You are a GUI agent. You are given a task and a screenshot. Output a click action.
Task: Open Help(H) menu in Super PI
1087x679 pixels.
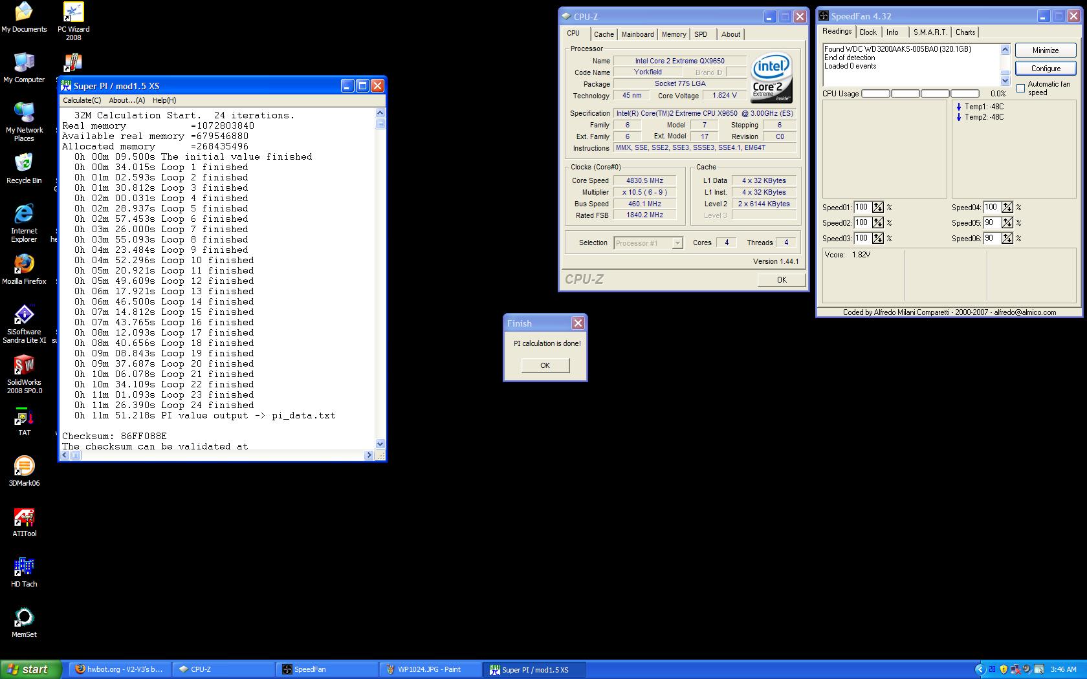pos(164,100)
